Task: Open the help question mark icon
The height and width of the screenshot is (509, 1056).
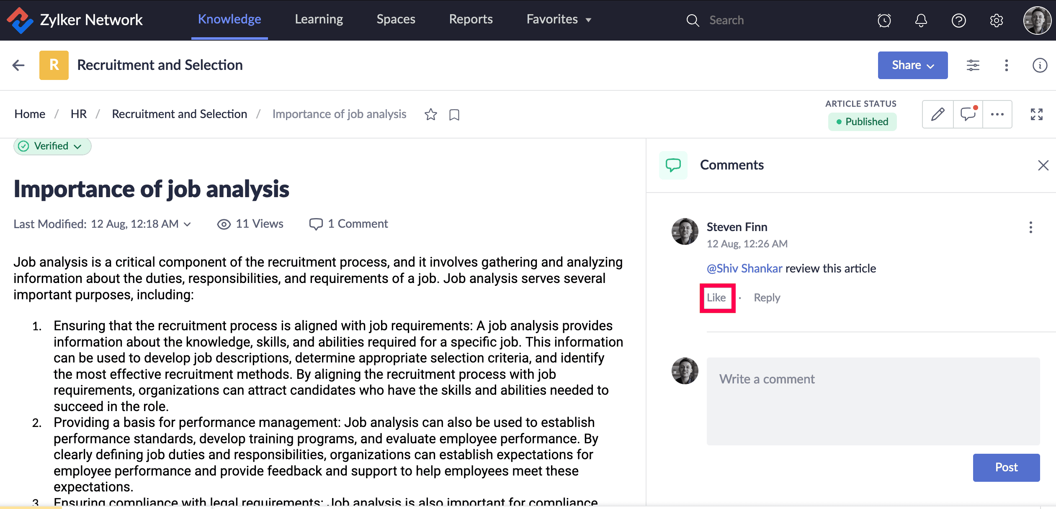Action: click(958, 20)
